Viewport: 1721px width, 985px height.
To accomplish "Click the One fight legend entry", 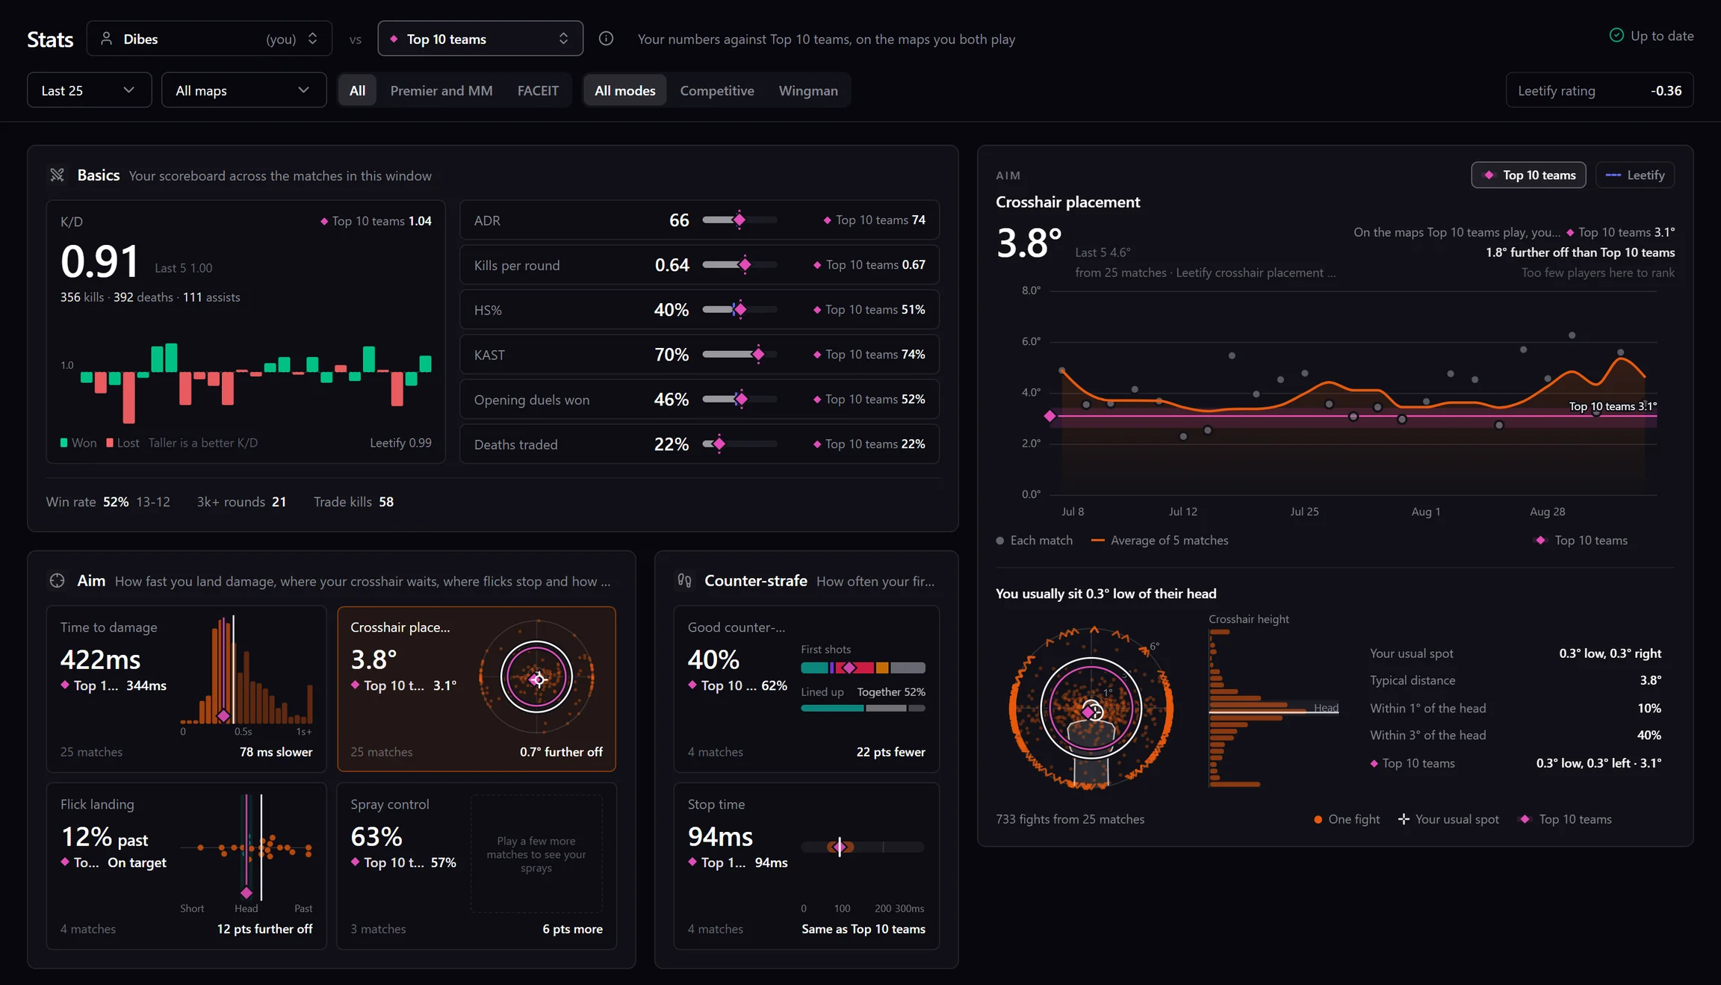I will 1347,819.
